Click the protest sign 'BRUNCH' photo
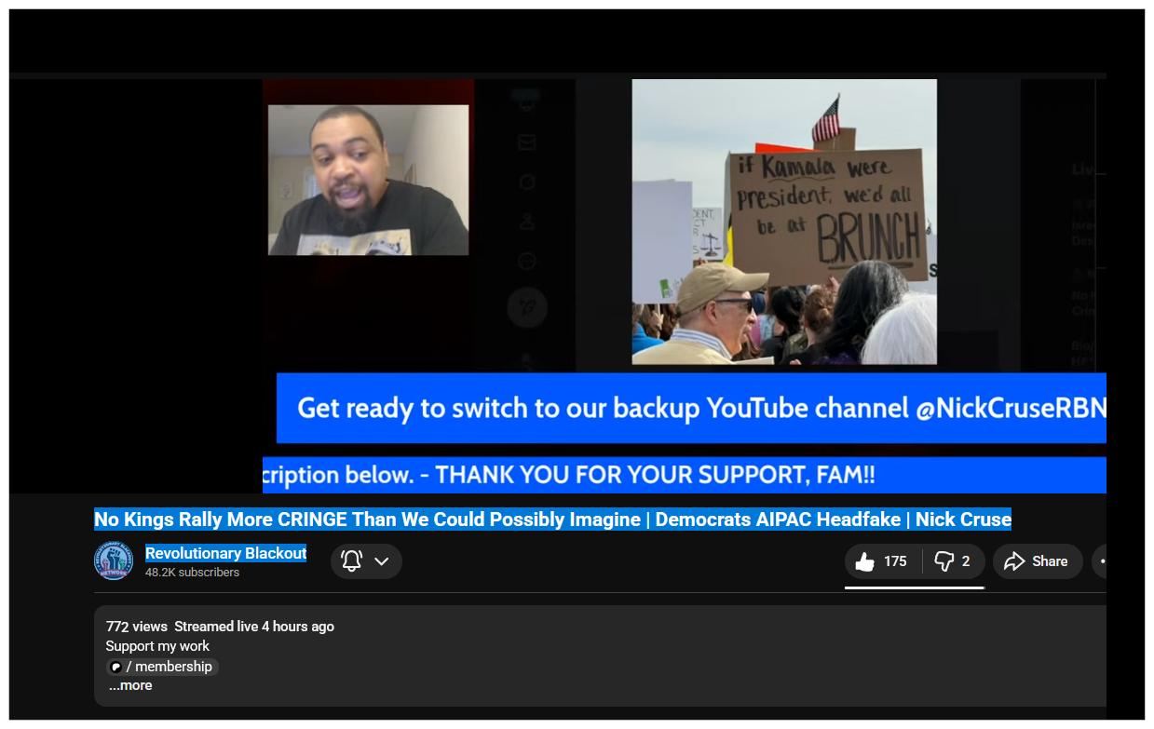The height and width of the screenshot is (729, 1154). [x=784, y=222]
